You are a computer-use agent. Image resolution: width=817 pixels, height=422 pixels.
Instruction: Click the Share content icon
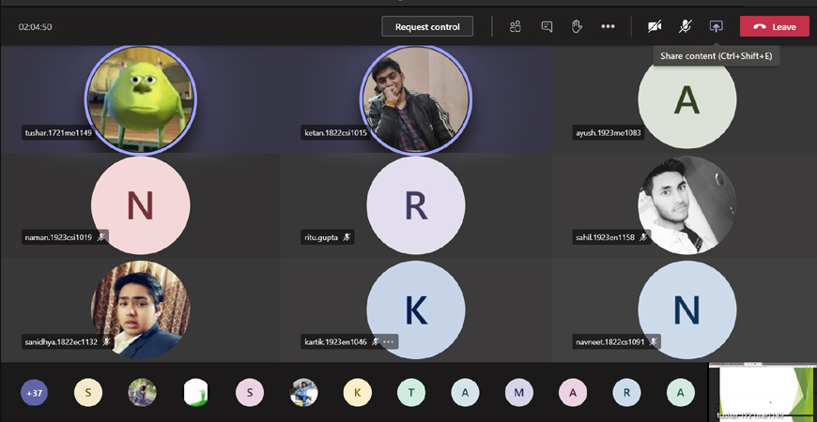coord(716,26)
